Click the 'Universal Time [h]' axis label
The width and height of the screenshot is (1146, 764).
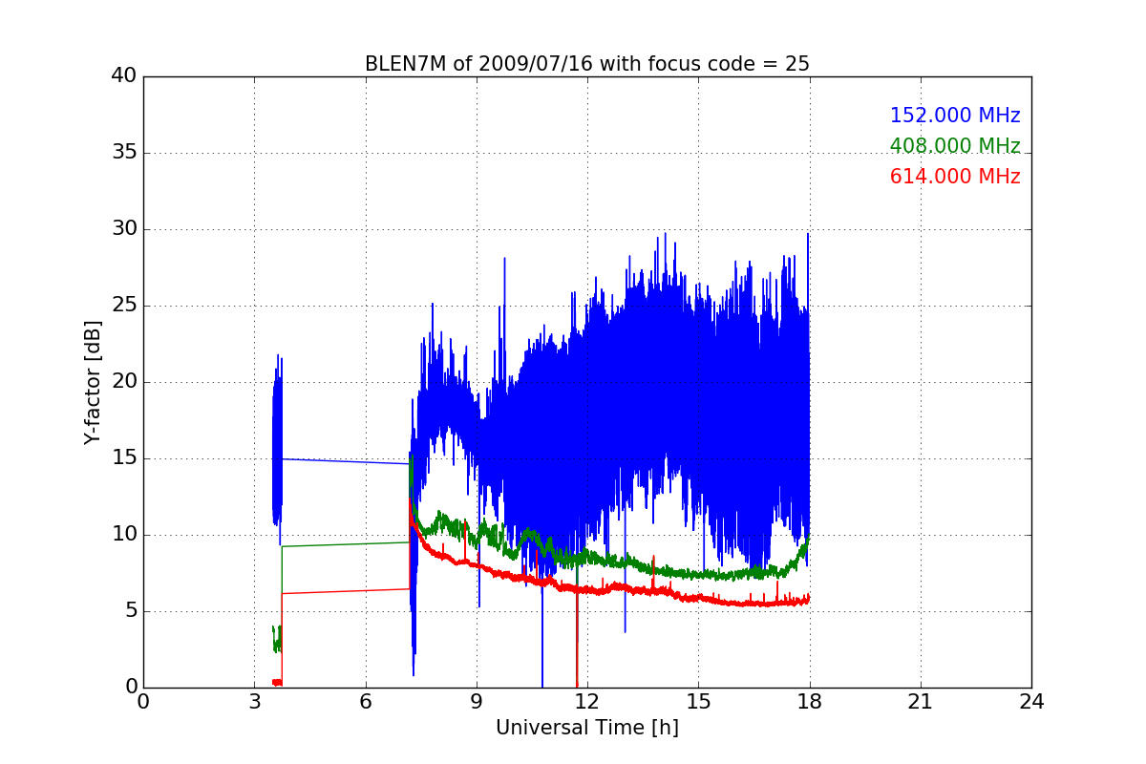(586, 728)
